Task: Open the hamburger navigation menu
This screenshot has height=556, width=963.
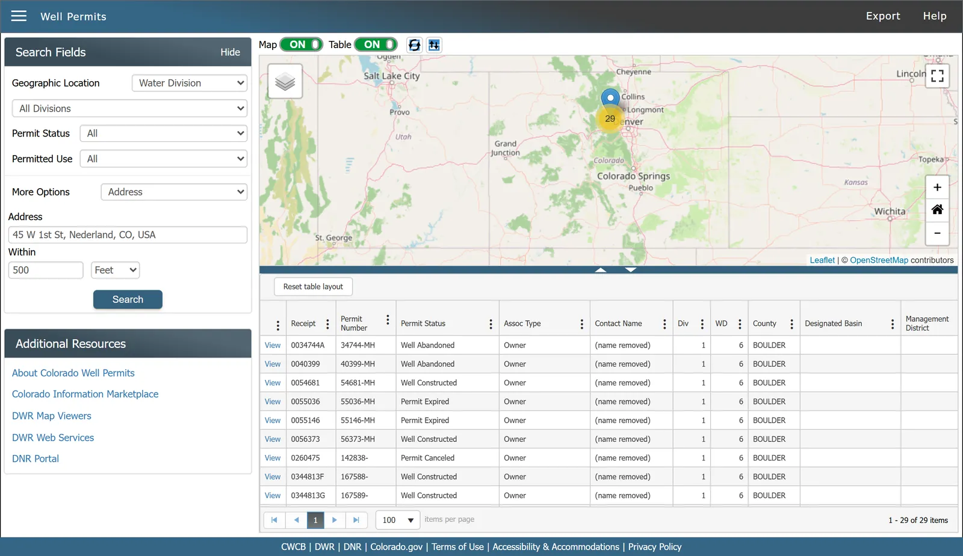Action: [x=19, y=16]
